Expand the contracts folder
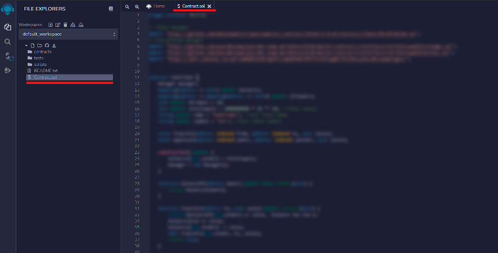Viewport: 498px width, 253px height. tap(42, 52)
